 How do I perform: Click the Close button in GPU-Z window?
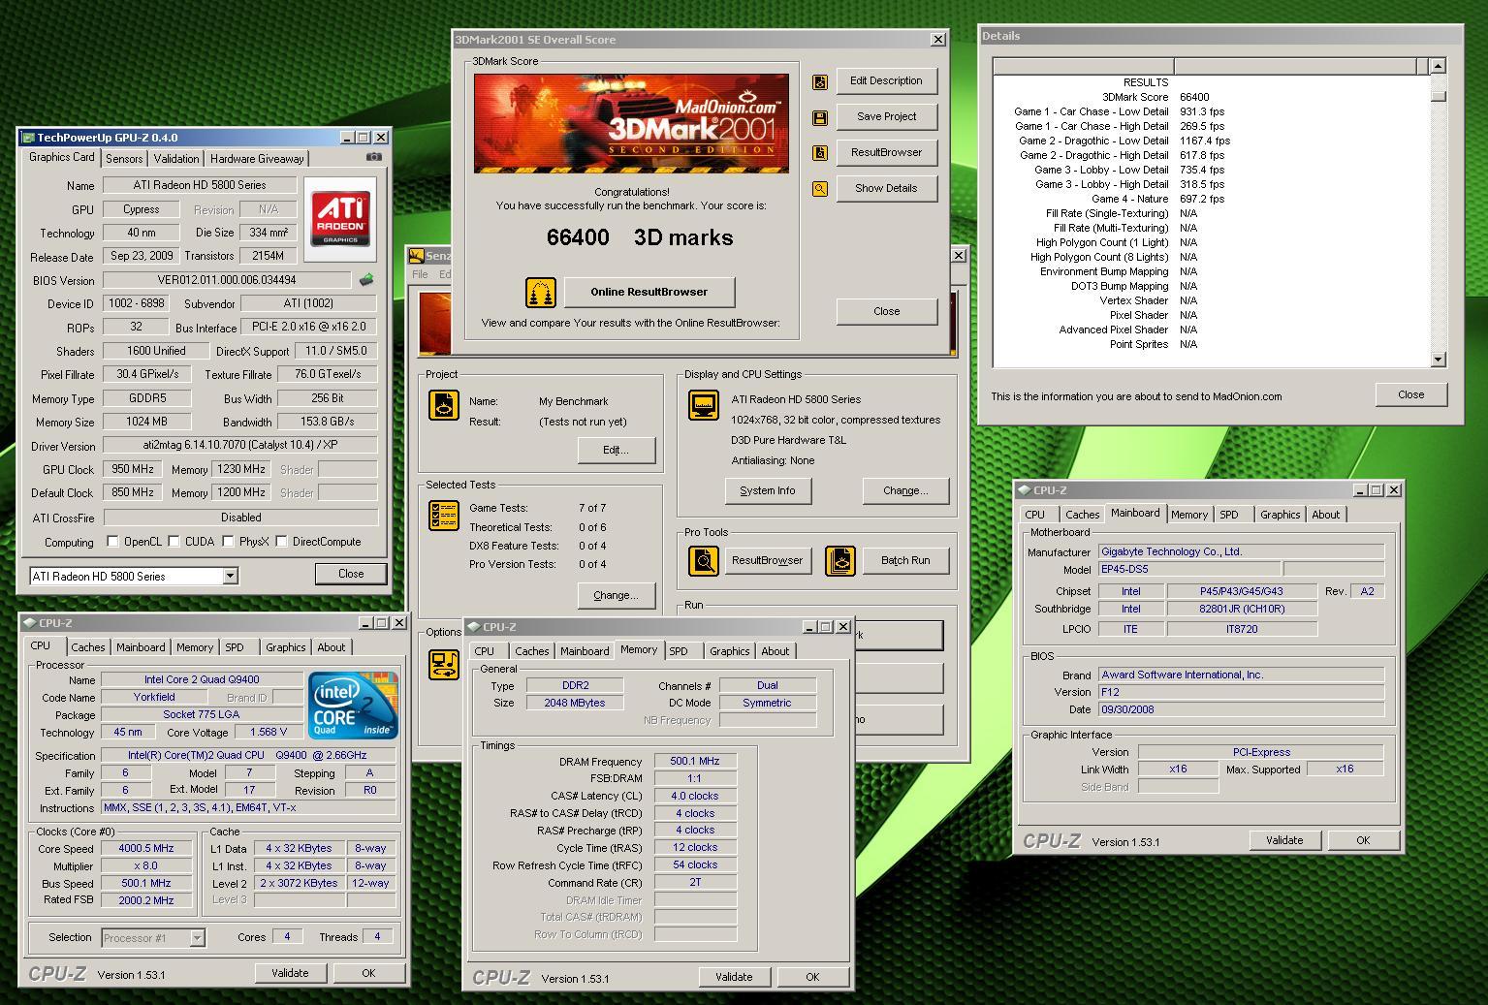click(x=351, y=574)
